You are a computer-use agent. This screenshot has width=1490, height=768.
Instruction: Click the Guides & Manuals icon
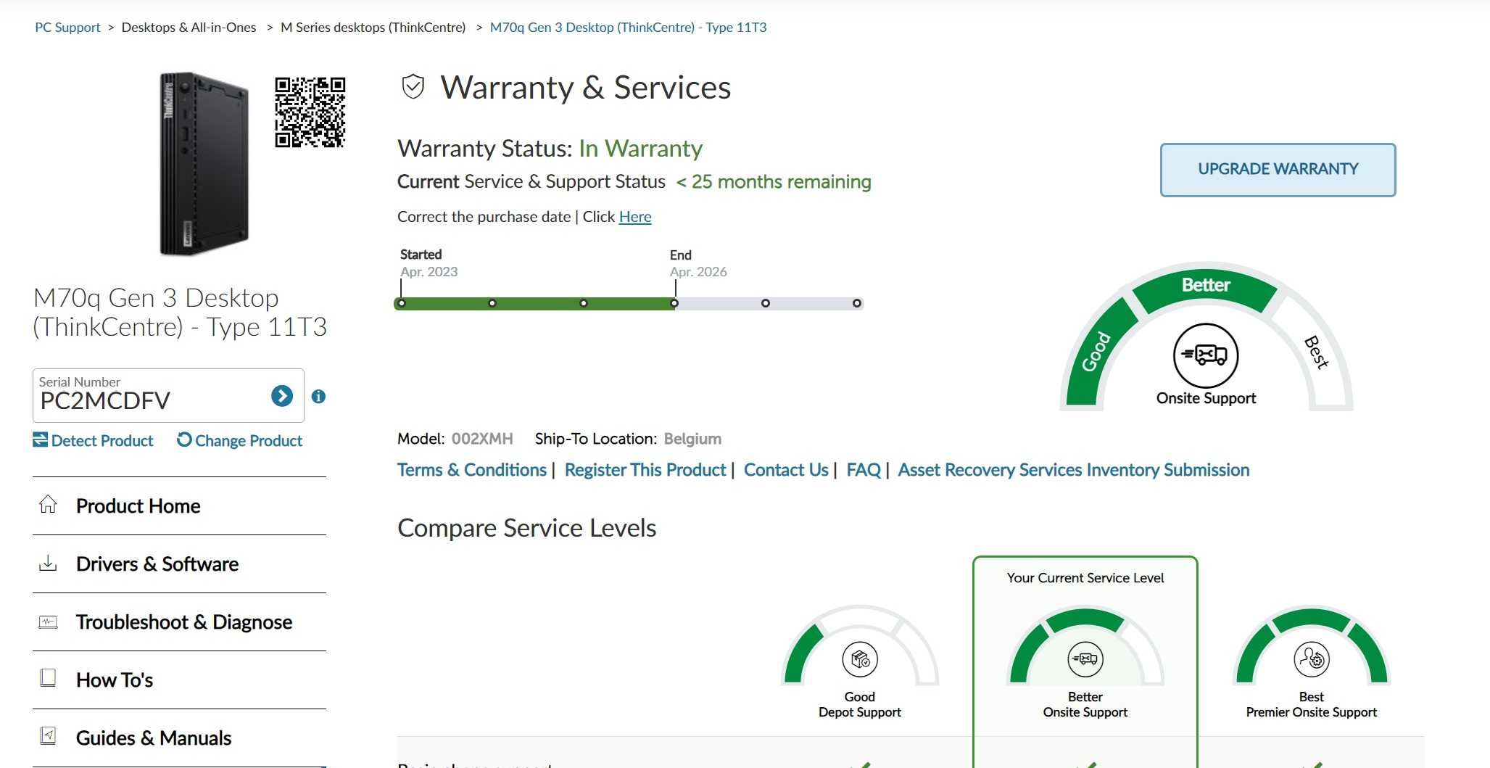click(x=48, y=736)
